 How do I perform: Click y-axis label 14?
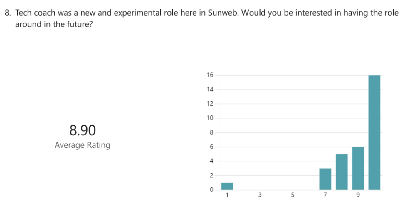pyautogui.click(x=210, y=89)
